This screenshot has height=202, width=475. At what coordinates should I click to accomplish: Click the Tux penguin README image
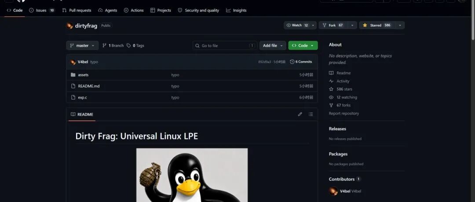click(192, 175)
